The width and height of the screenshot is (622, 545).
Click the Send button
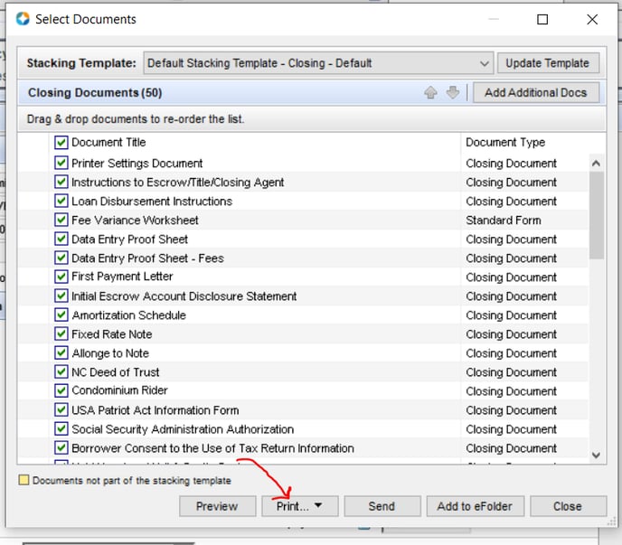382,506
